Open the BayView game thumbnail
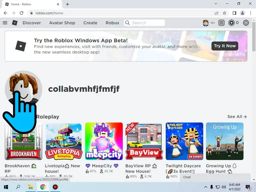Image resolution: width=256 pixels, height=192 pixels. (144, 141)
